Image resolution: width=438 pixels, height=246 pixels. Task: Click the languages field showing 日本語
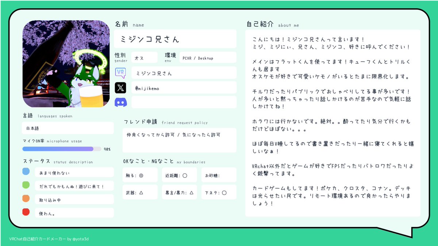click(x=68, y=128)
